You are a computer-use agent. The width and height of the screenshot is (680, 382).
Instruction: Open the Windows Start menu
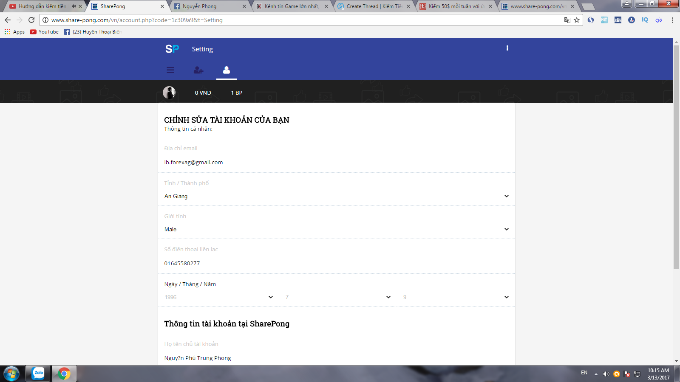(11, 374)
